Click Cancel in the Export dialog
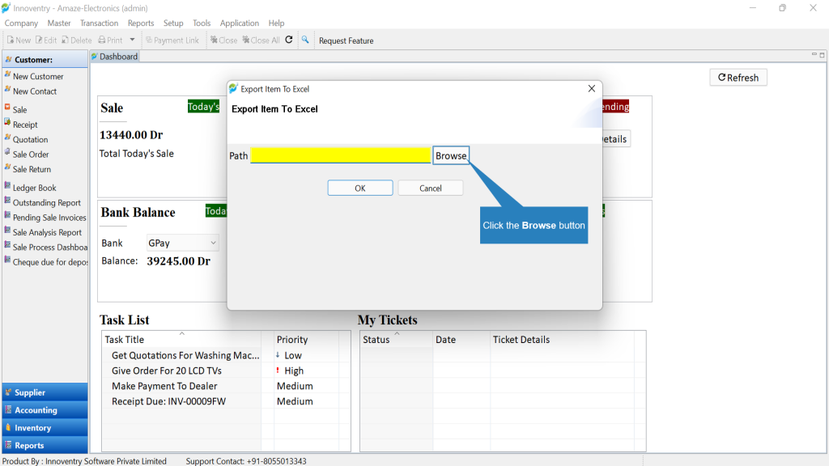This screenshot has height=466, width=829. pos(431,188)
